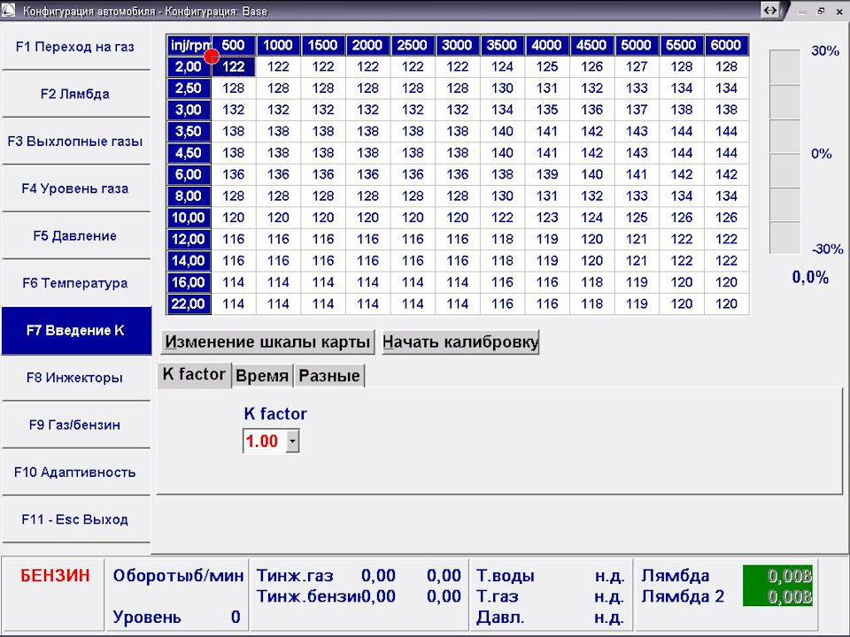Open the Разные tab
This screenshot has width=850, height=637.
pos(329,375)
